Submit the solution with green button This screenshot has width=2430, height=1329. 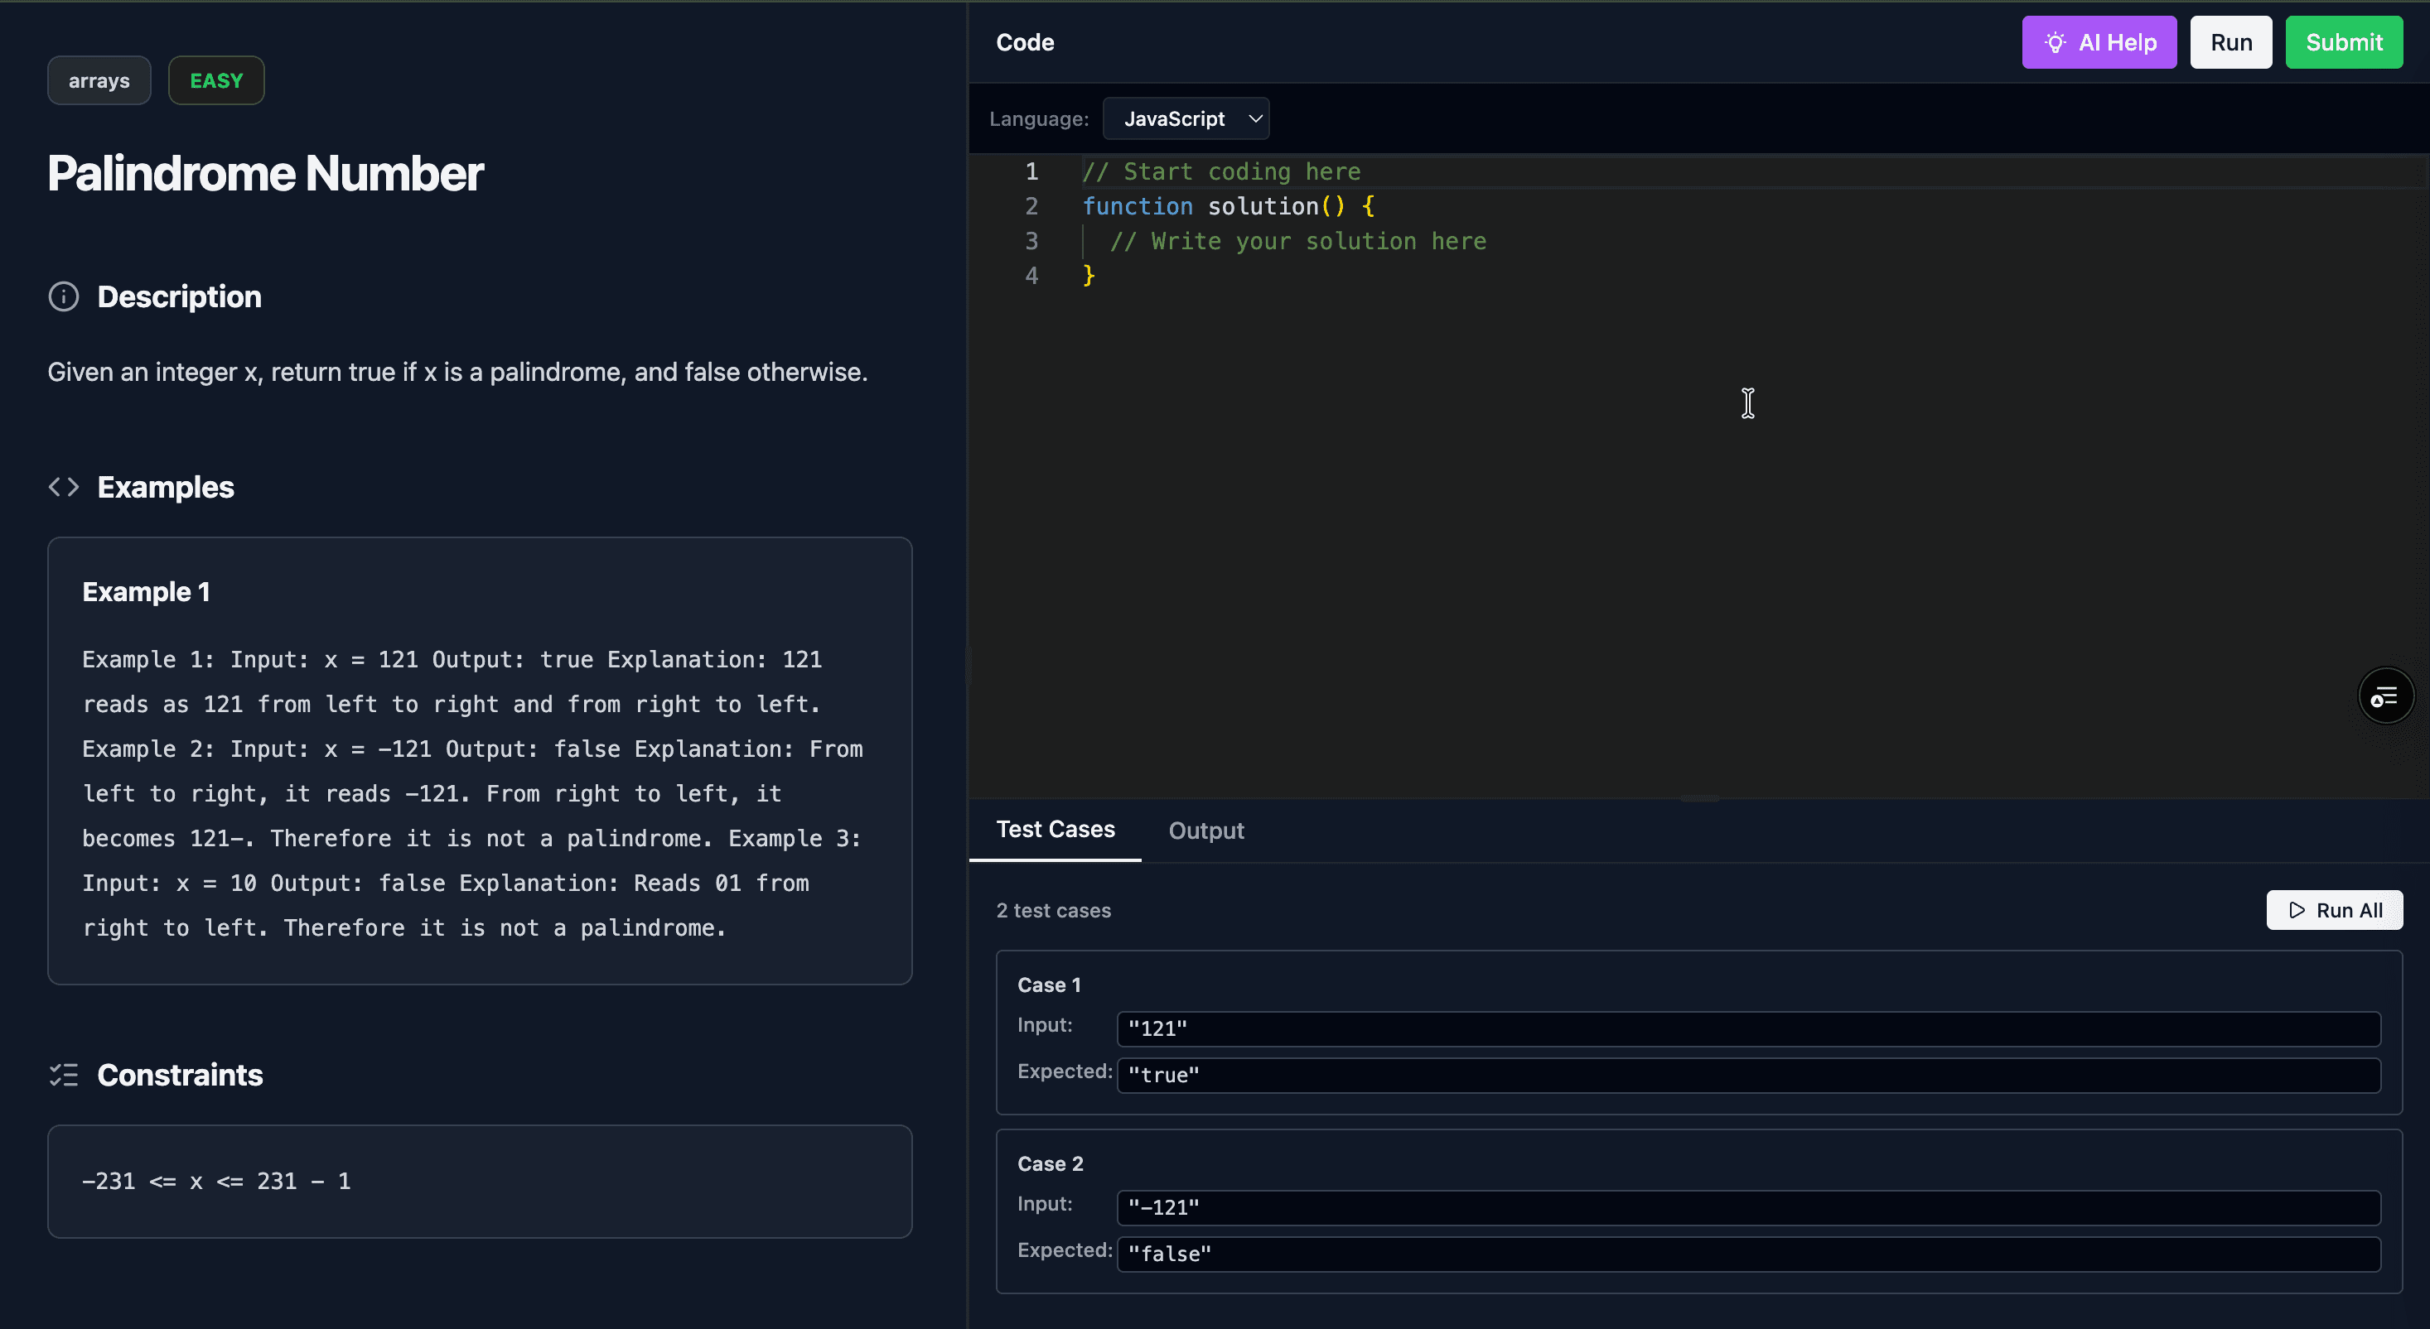pyautogui.click(x=2343, y=42)
